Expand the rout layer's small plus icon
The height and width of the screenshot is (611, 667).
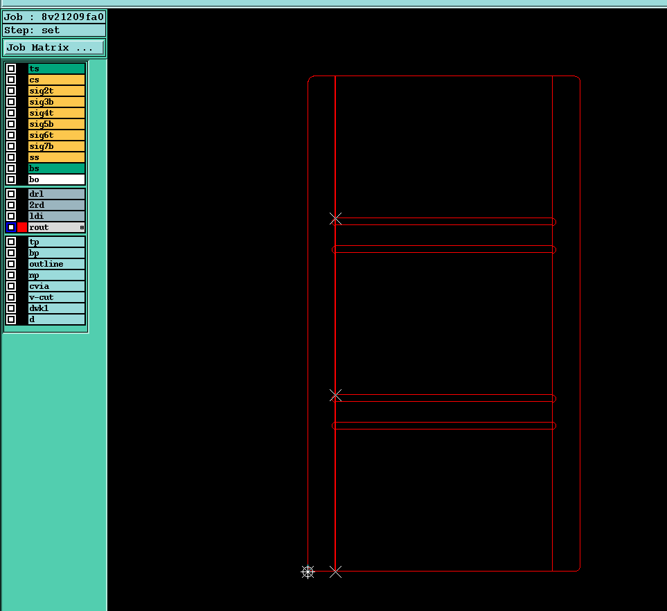coord(82,228)
